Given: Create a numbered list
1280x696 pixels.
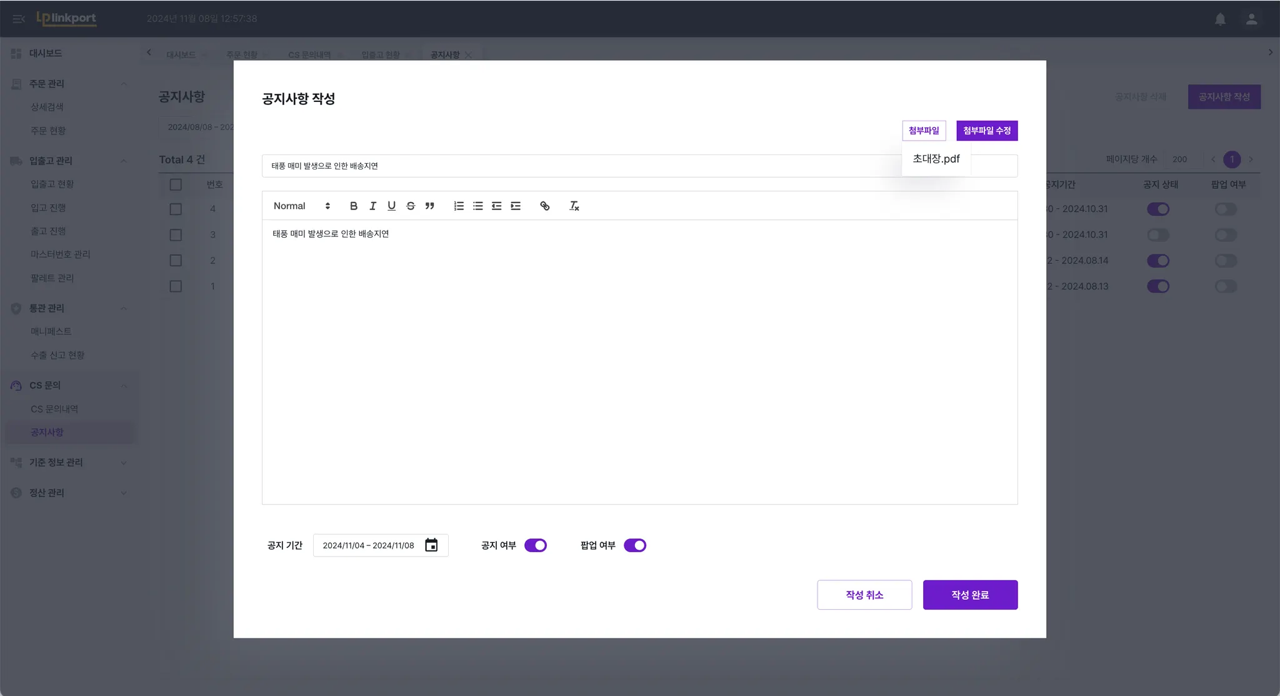Looking at the screenshot, I should pyautogui.click(x=459, y=206).
